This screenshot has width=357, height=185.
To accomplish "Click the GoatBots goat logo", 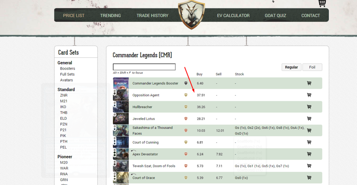I will [191, 14].
